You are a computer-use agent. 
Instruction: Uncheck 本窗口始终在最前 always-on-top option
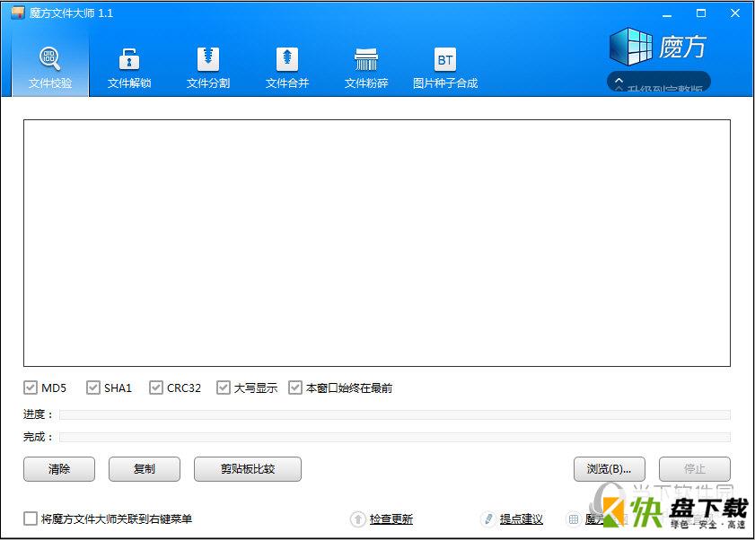click(294, 388)
